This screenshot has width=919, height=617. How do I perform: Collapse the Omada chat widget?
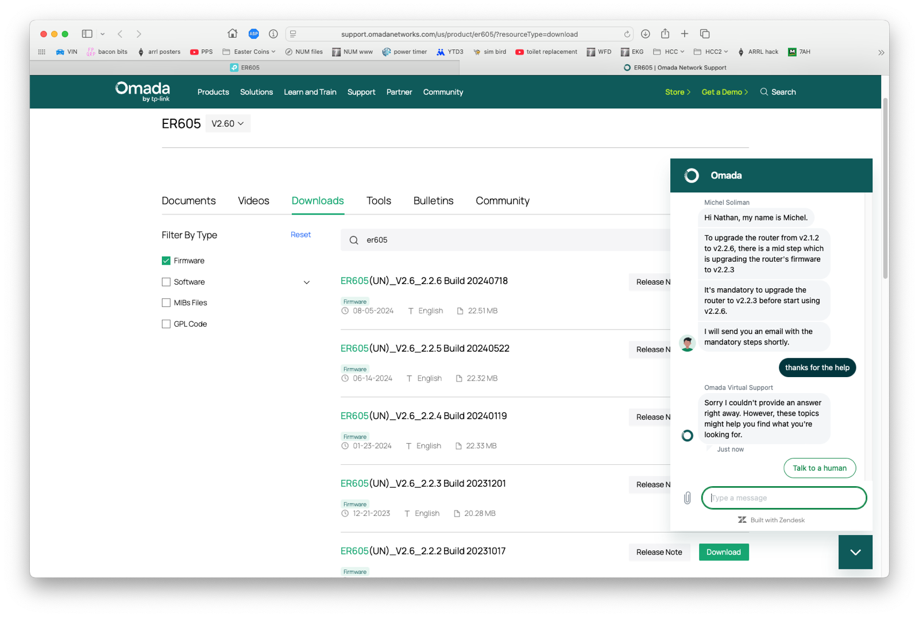pyautogui.click(x=855, y=552)
